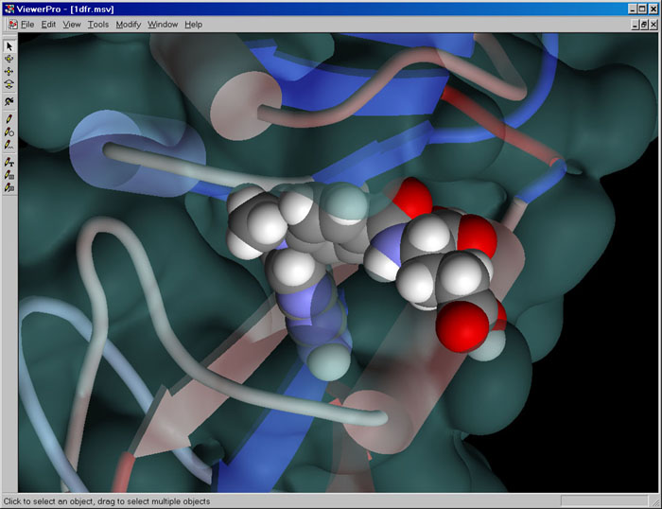The height and width of the screenshot is (509, 662).
Task: Activate the Translate move tool
Action: click(9, 71)
